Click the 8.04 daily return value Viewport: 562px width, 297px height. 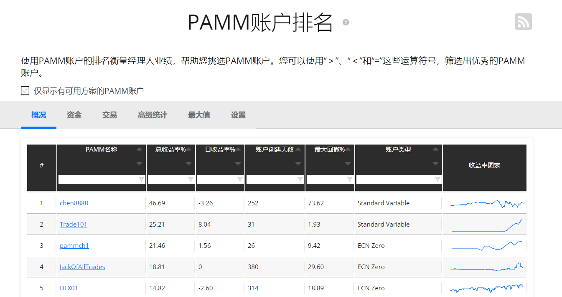(205, 225)
